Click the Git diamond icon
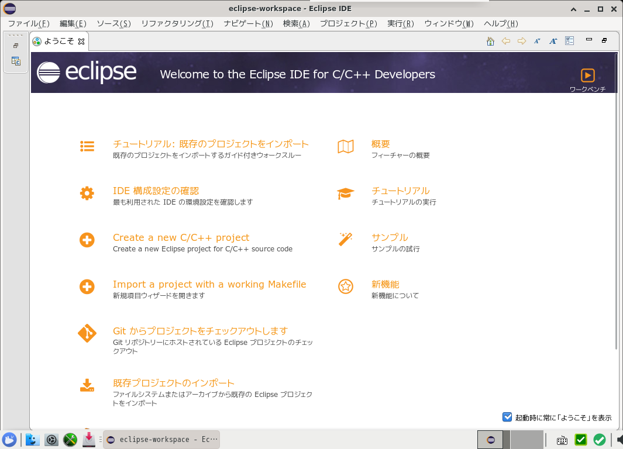 point(87,333)
